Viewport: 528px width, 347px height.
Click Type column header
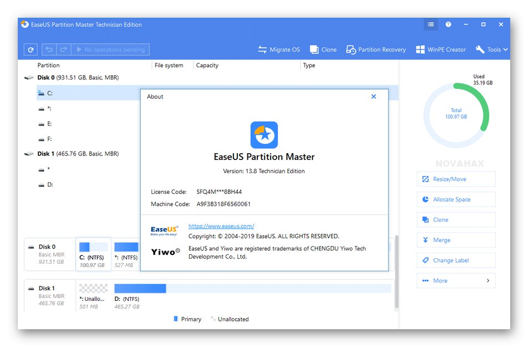(x=309, y=65)
